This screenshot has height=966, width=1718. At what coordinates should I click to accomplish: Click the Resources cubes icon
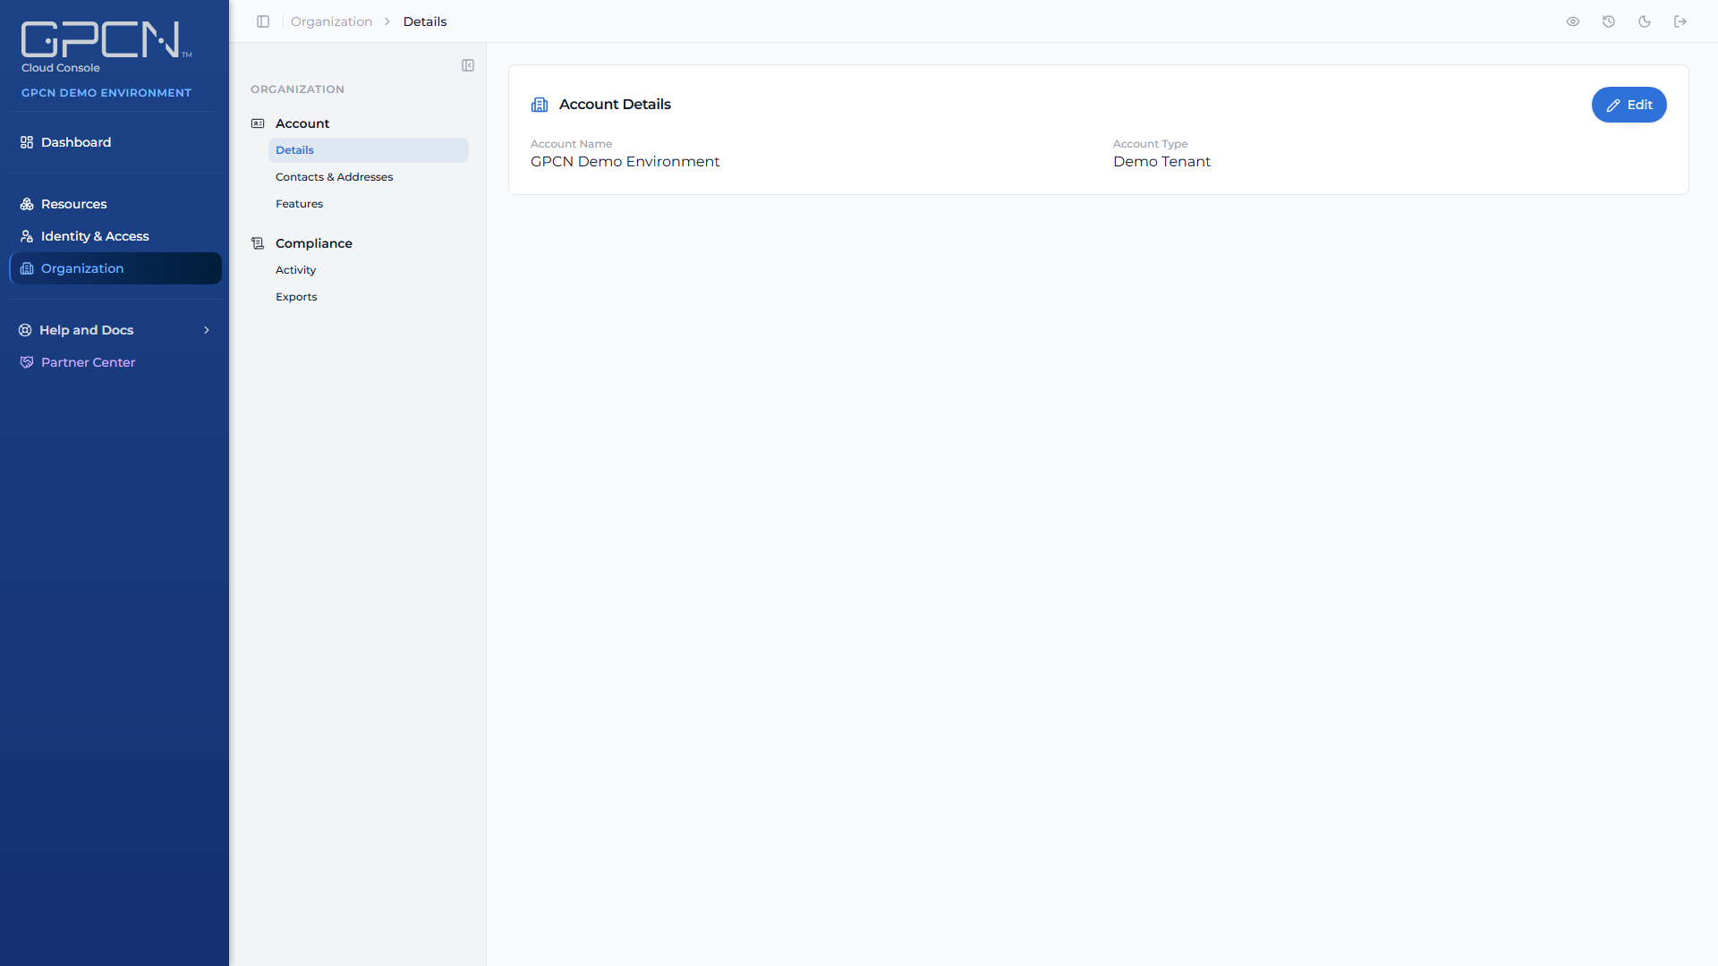coord(27,204)
